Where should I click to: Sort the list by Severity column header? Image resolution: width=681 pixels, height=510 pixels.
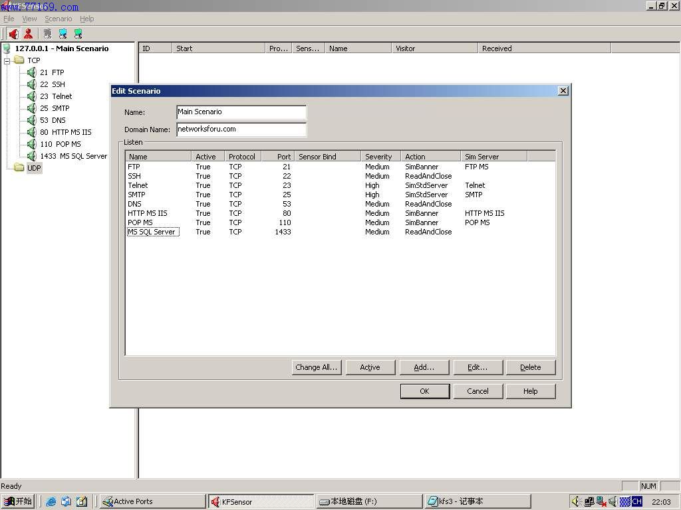tap(379, 157)
